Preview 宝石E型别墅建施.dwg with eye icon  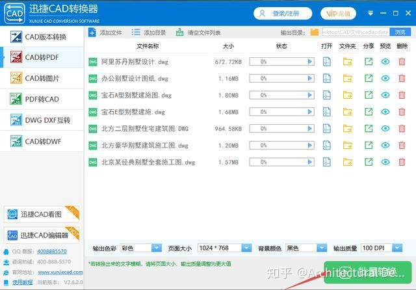[x=385, y=112]
